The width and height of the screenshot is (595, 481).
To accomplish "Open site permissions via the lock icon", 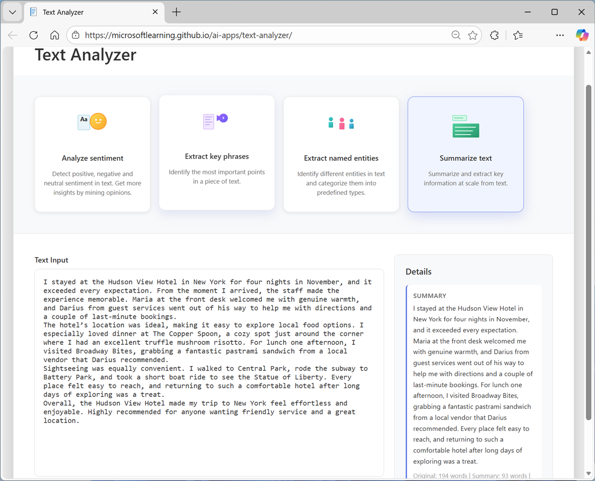I will 76,35.
